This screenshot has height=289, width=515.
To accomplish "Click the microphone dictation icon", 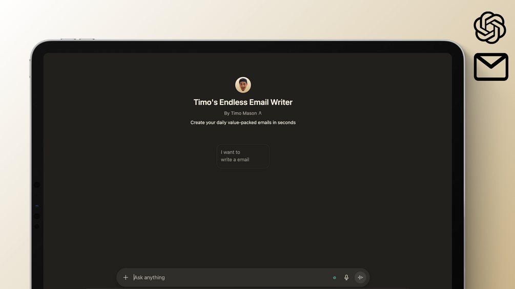I will click(x=346, y=278).
